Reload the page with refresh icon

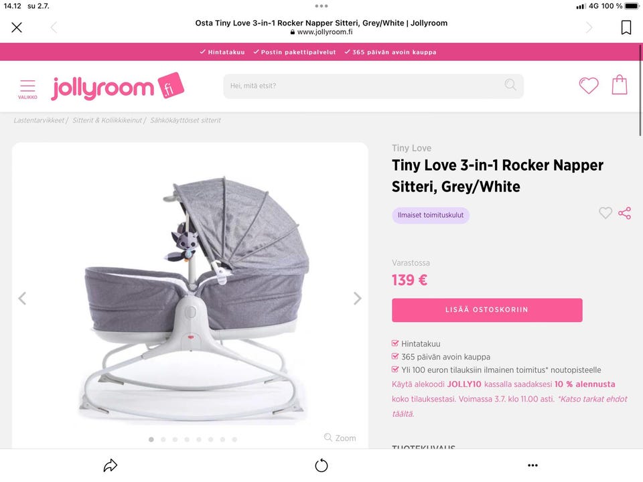321,465
